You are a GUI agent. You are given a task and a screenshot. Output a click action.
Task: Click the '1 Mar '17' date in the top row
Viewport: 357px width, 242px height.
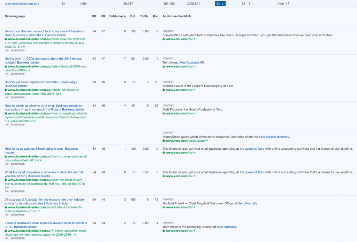pos(282,3)
